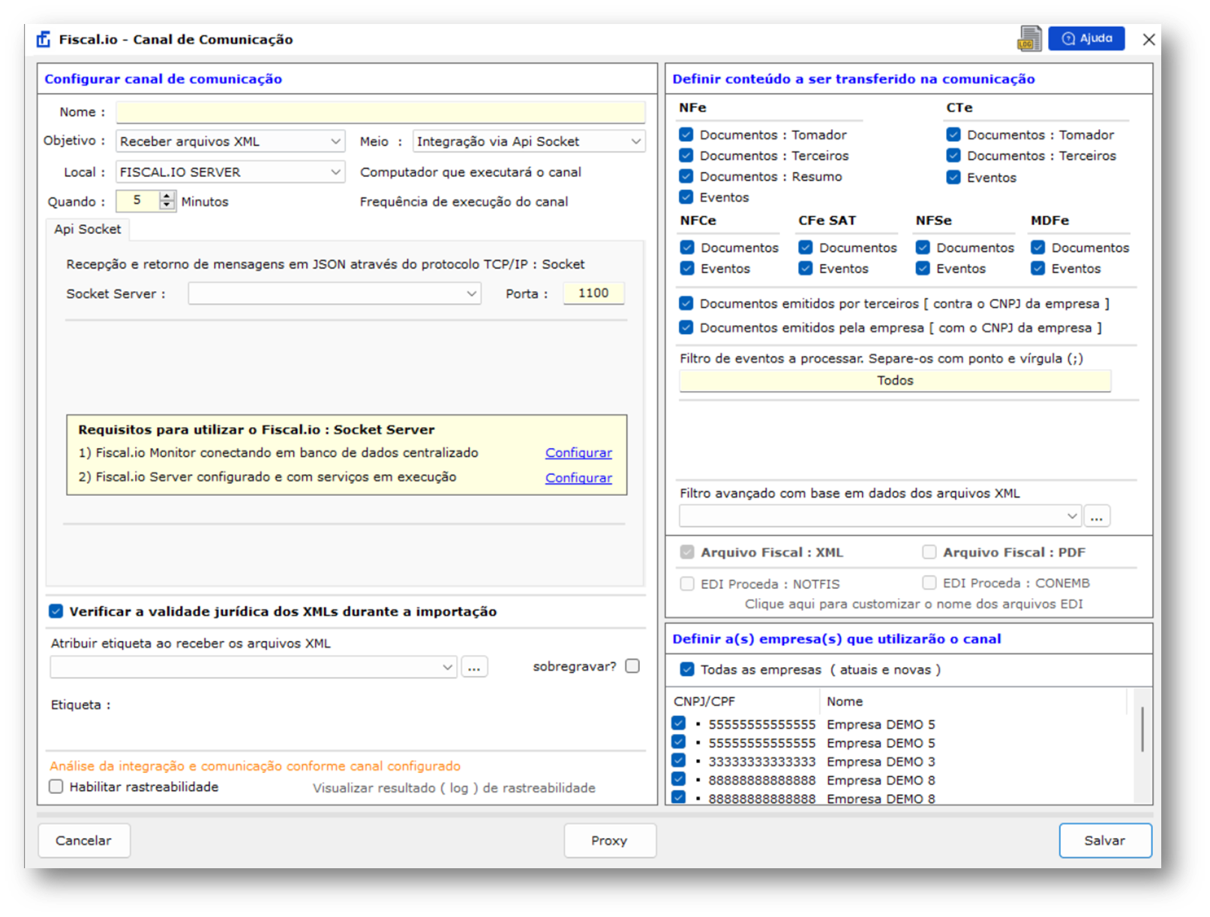Click Empresa DEMO 3 company name
Screen dimensions: 1210x917
point(881,762)
